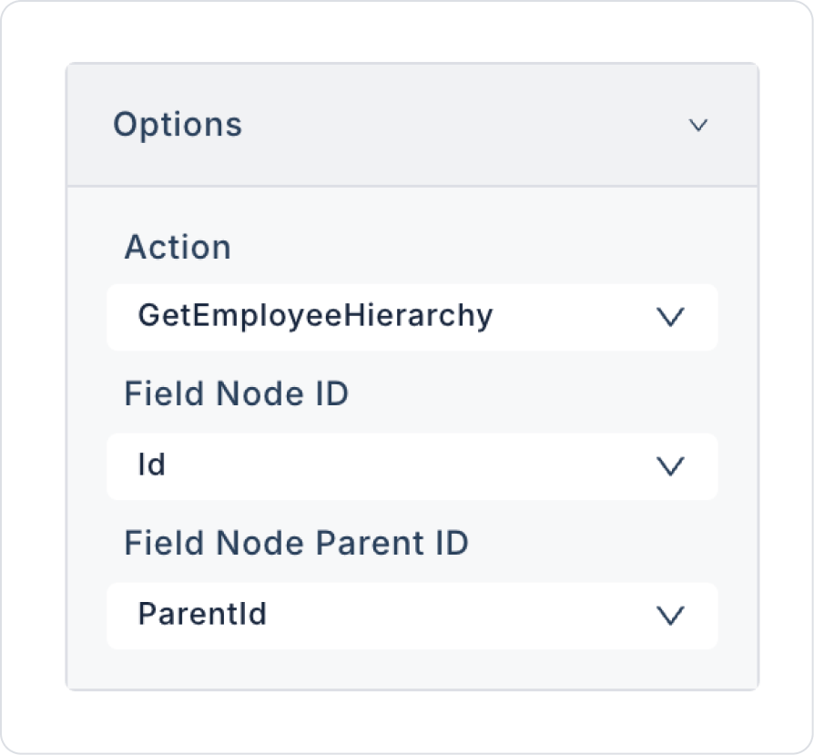Click the Field Node ID label
This screenshot has width=814, height=755.
click(236, 395)
